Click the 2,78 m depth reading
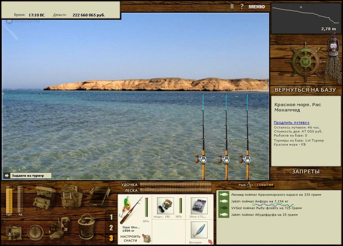 click(328, 29)
